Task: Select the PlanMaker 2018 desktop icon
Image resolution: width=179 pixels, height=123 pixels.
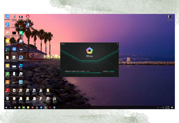Action: [x=7, y=74]
